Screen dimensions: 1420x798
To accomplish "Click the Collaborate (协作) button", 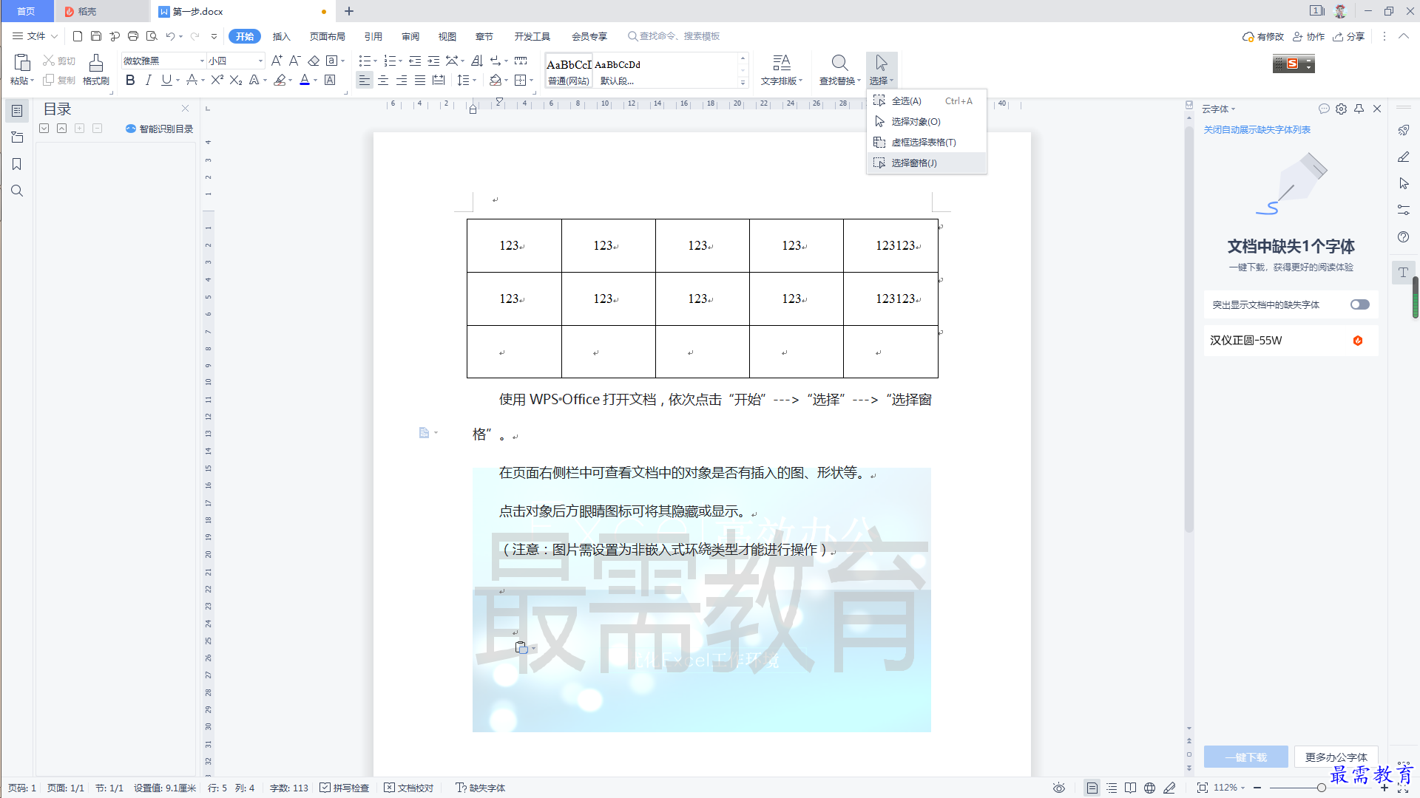I will [x=1309, y=36].
